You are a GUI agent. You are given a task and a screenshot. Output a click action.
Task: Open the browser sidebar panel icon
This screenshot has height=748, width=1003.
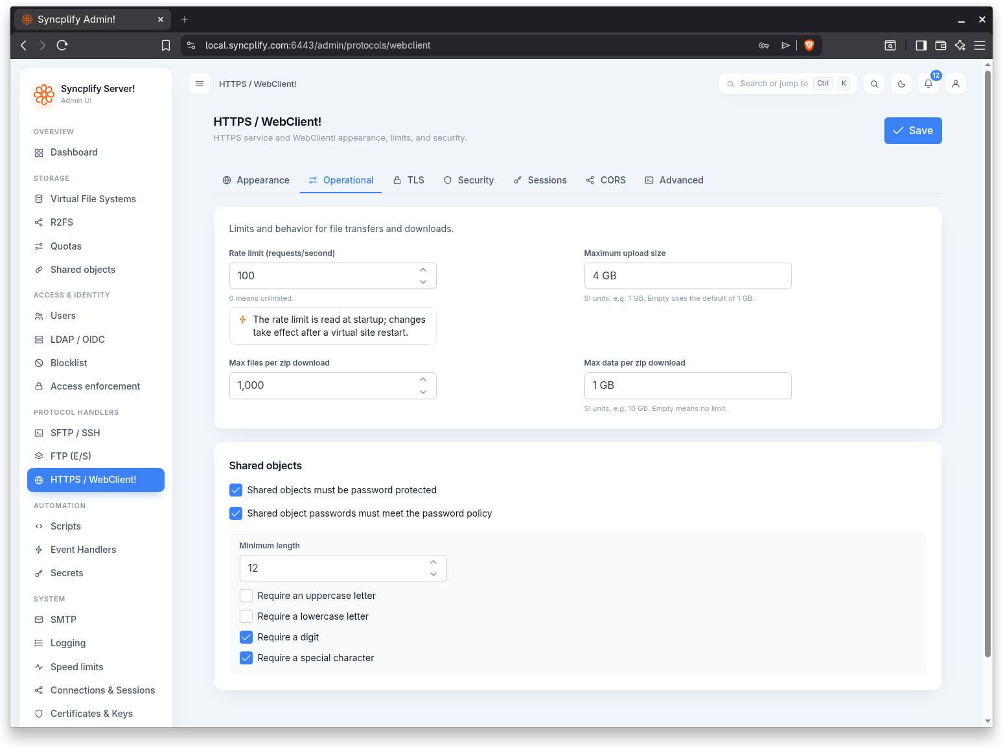(x=921, y=45)
